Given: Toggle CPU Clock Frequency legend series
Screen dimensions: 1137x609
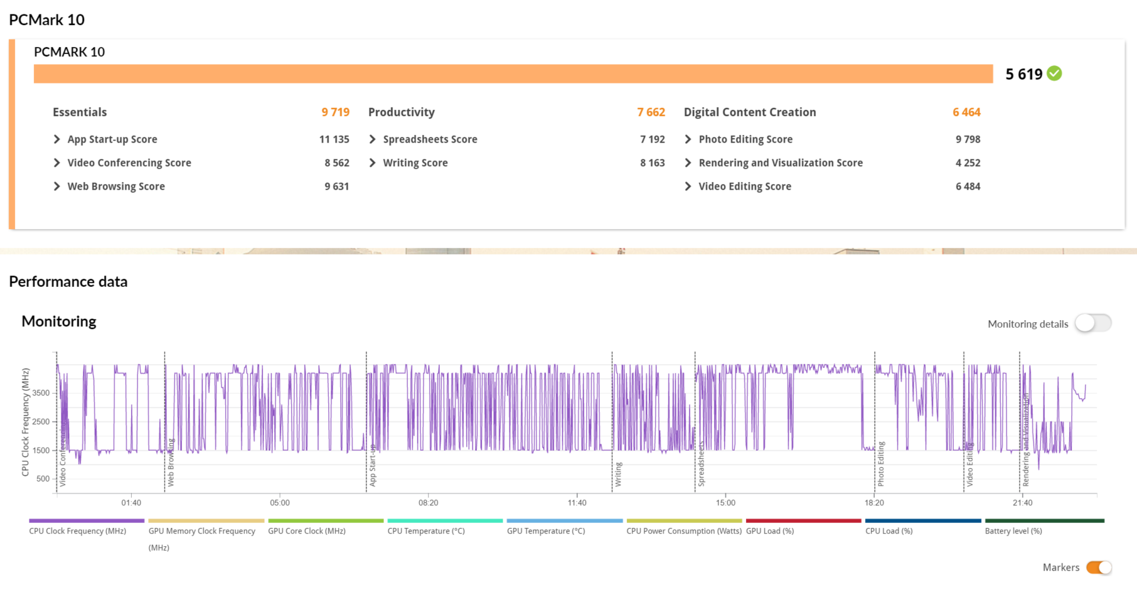Looking at the screenshot, I should pyautogui.click(x=87, y=527).
